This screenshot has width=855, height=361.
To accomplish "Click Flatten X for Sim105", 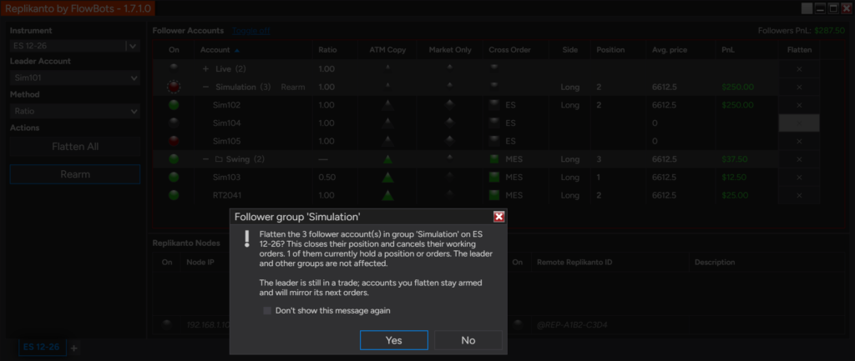I will pos(799,141).
